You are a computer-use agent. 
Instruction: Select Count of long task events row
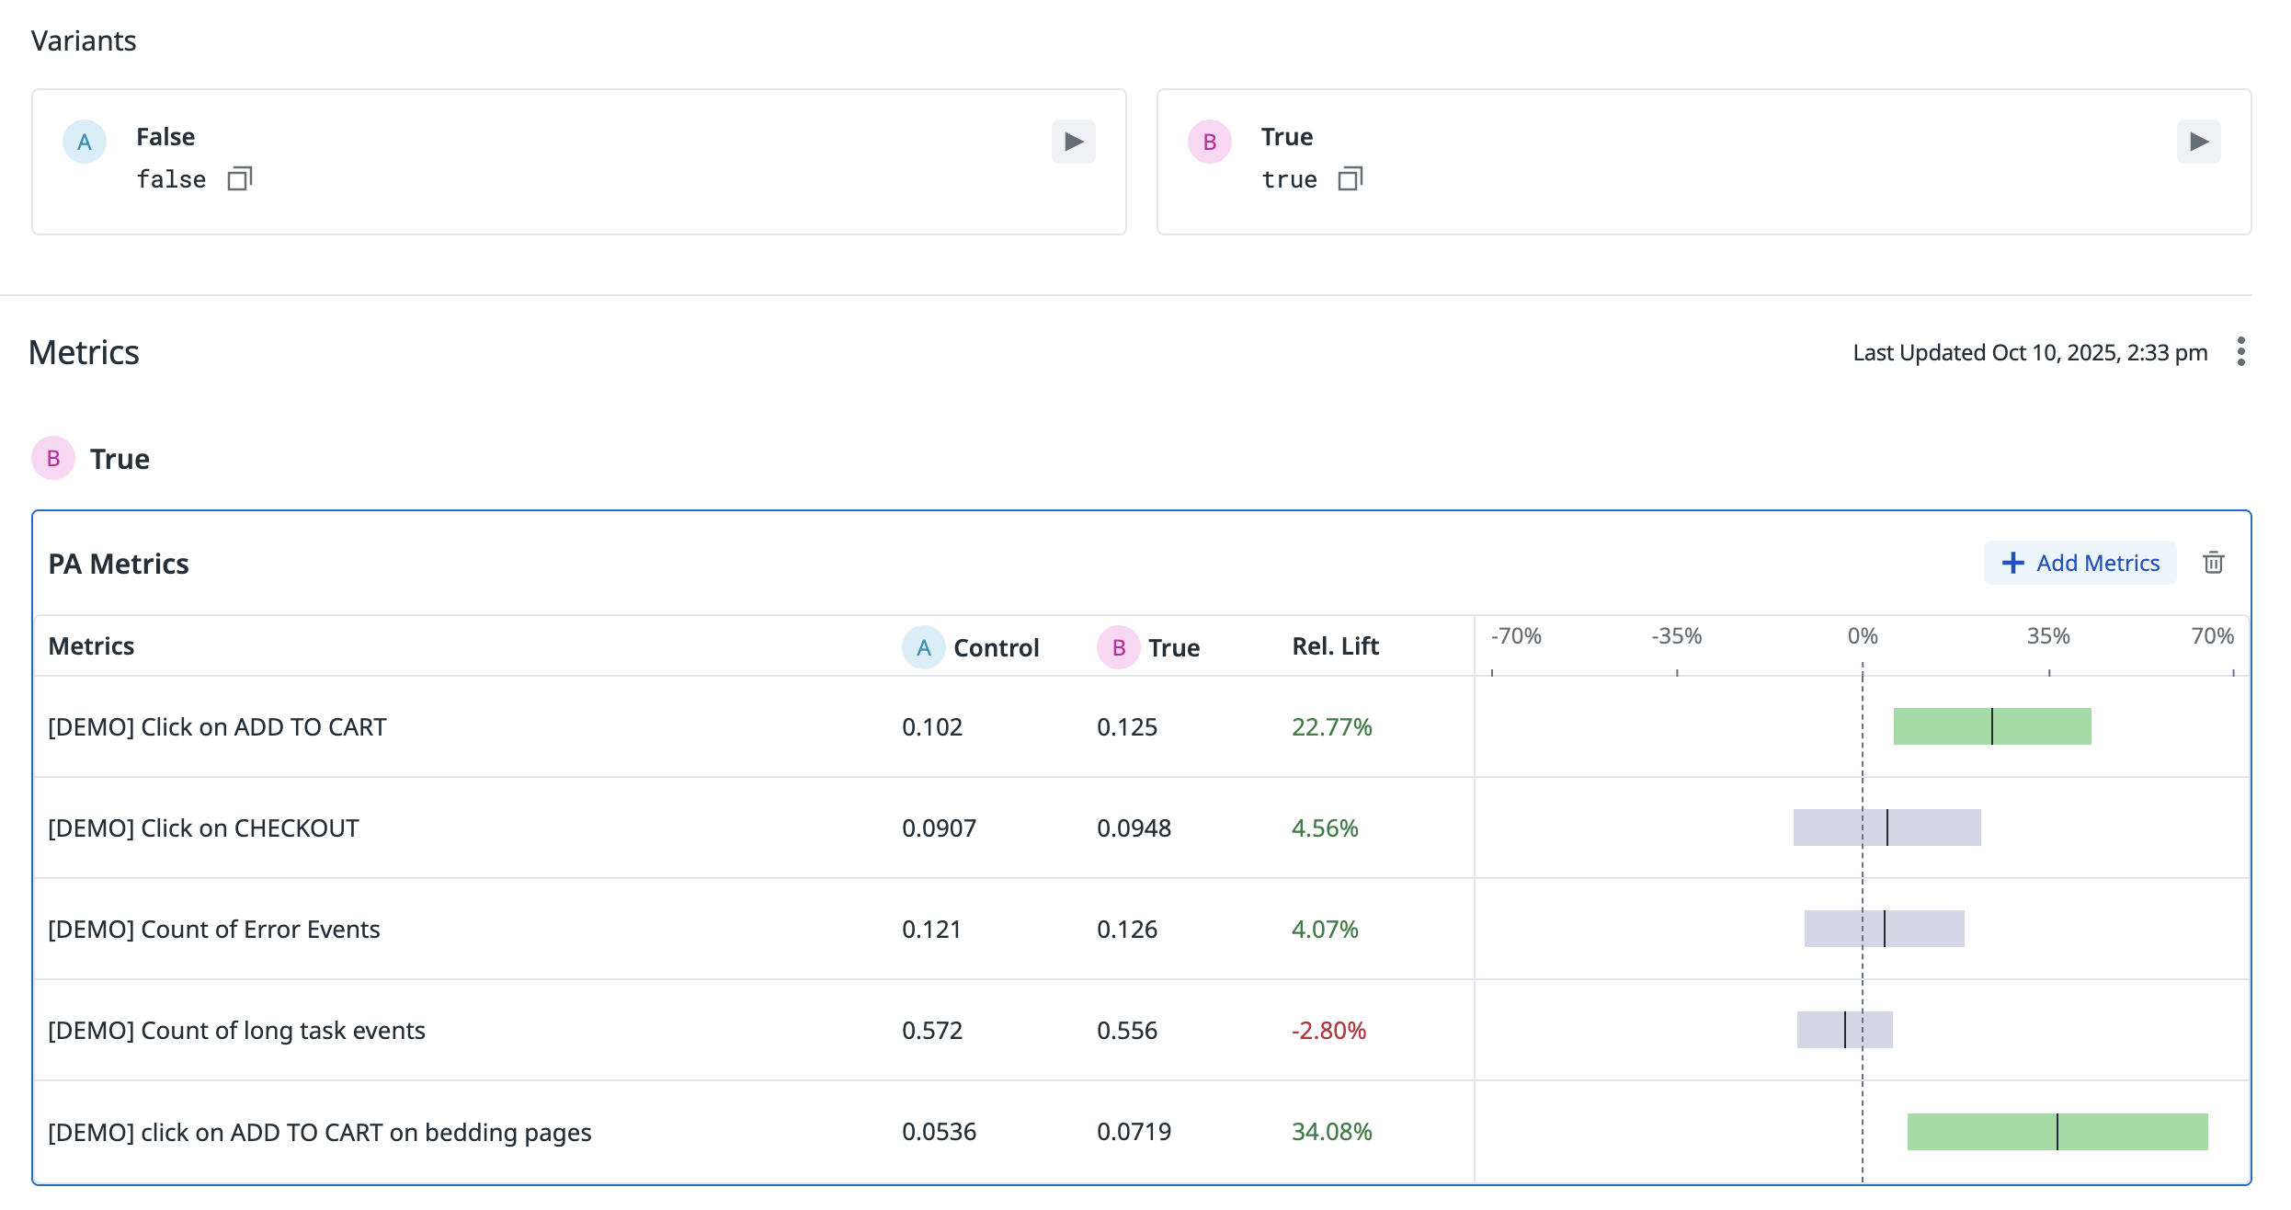pyautogui.click(x=236, y=1031)
